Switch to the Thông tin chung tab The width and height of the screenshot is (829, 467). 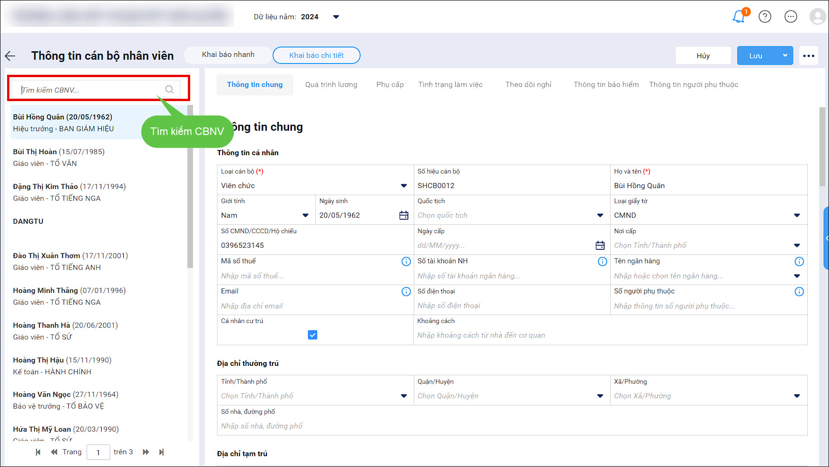point(255,85)
